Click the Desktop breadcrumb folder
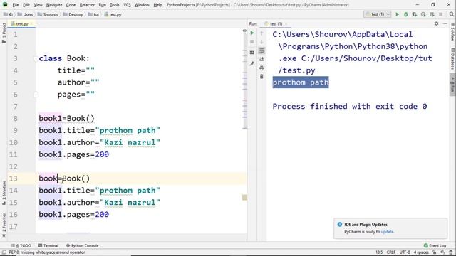 click(x=73, y=14)
